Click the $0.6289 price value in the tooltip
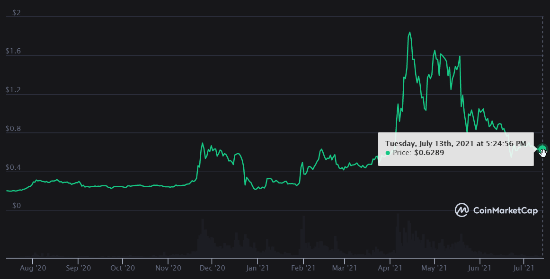550x279 pixels. [x=429, y=153]
